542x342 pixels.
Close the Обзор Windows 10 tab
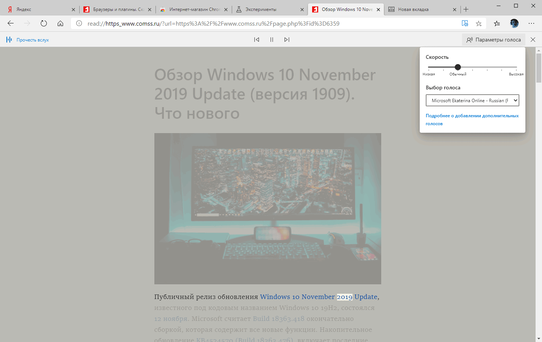pos(378,9)
